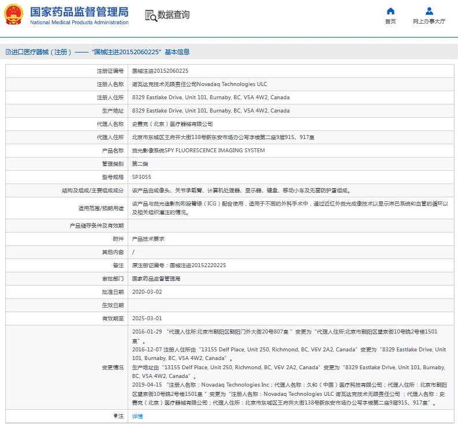Click the 型号规格 row label
The height and width of the screenshot is (427, 458).
click(x=113, y=177)
